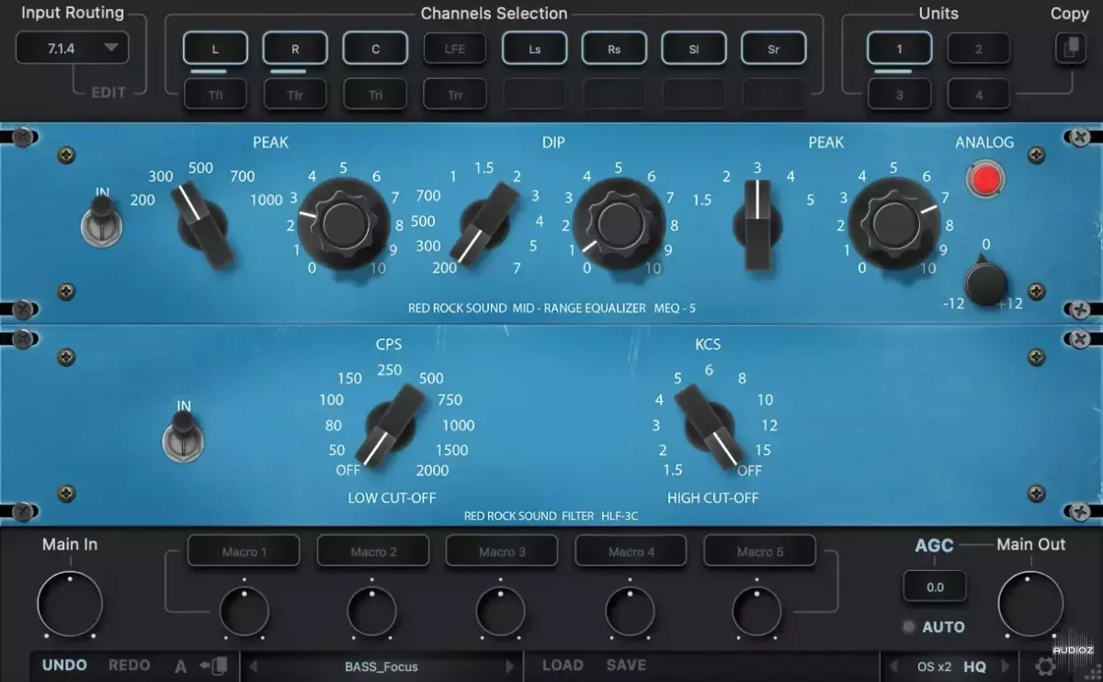
Task: Click the DIP amount knob
Action: tap(618, 223)
